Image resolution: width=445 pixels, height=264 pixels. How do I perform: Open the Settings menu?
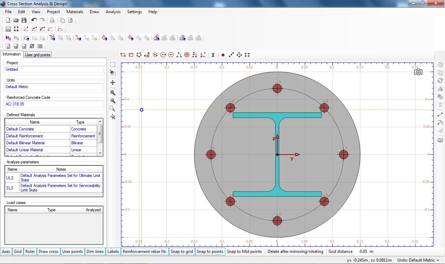coord(134,11)
